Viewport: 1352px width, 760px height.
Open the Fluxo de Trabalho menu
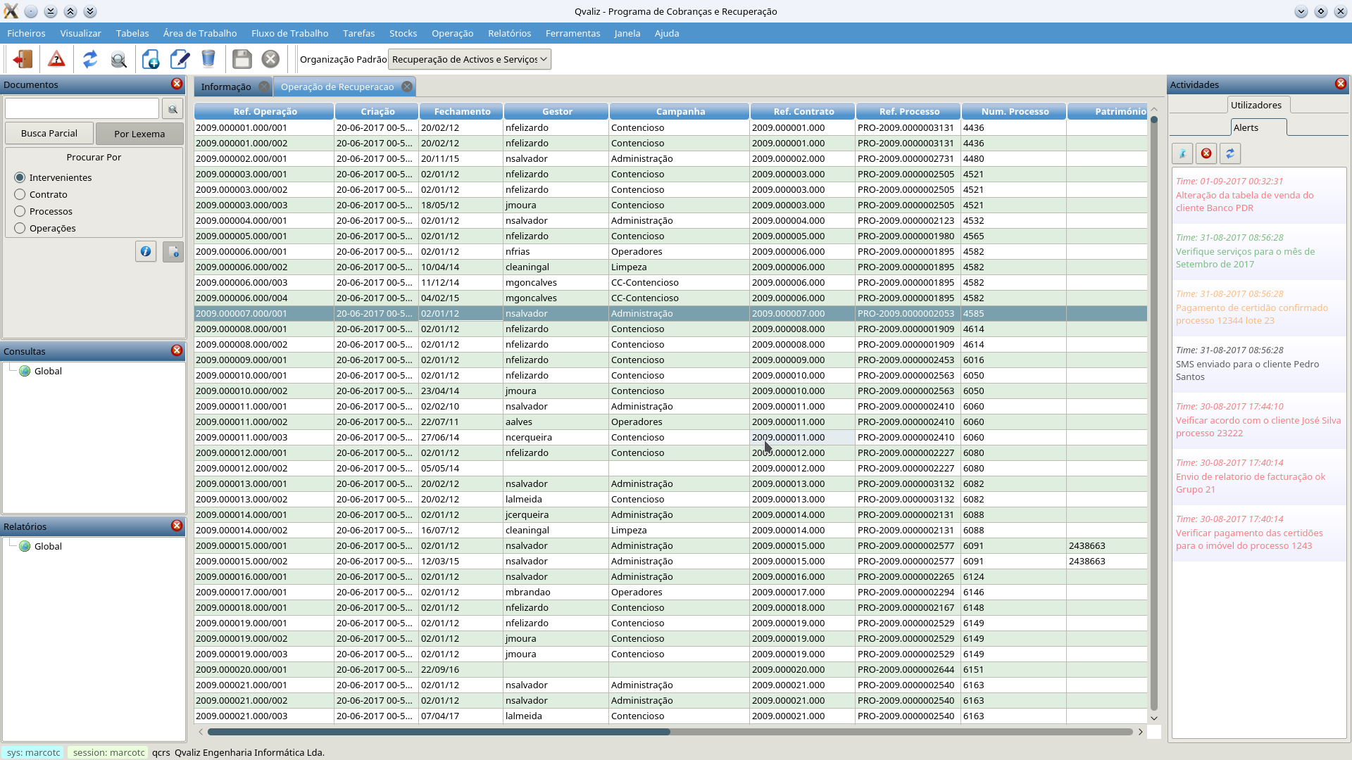[289, 33]
